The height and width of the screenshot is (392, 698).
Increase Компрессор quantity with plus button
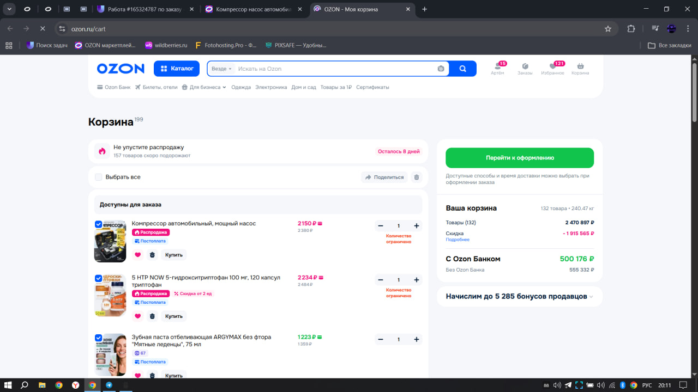(x=417, y=226)
